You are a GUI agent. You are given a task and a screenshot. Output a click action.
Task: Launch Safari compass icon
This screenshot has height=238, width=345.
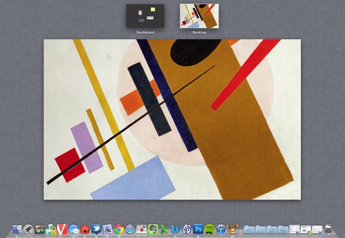(130, 229)
